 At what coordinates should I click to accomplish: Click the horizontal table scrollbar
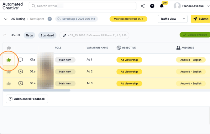tap(37, 90)
